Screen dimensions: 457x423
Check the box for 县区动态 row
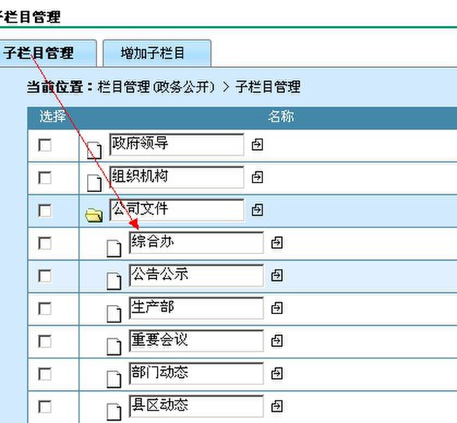tap(44, 407)
